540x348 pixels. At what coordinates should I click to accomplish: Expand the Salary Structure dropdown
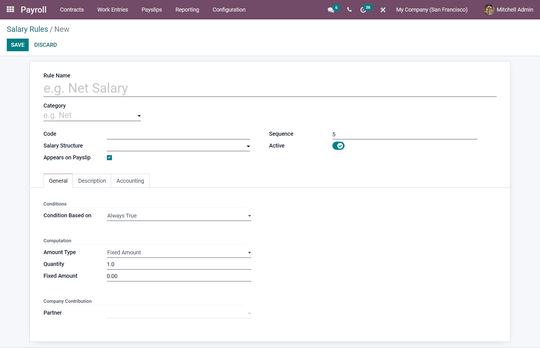coord(248,146)
